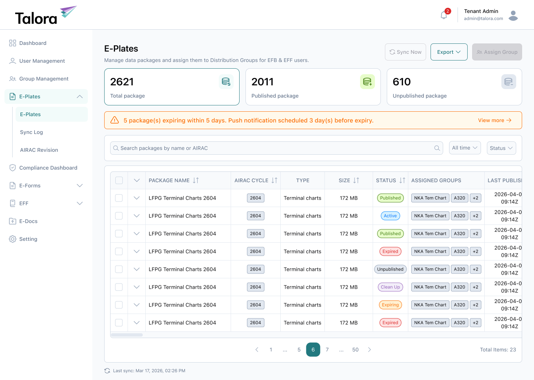This screenshot has width=534, height=380.
Task: Click the Compliance Dashboard shield icon
Action: [x=13, y=168]
